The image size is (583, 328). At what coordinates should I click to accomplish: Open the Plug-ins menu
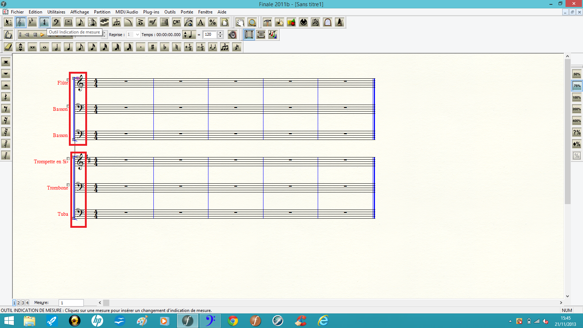[151, 12]
